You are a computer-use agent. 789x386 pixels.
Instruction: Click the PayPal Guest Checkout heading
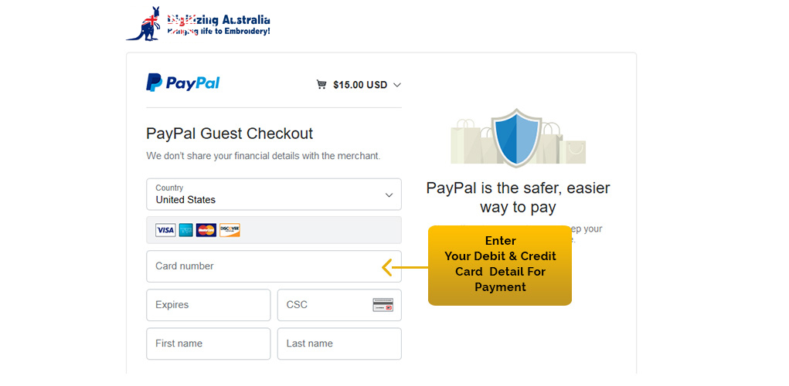pos(230,134)
